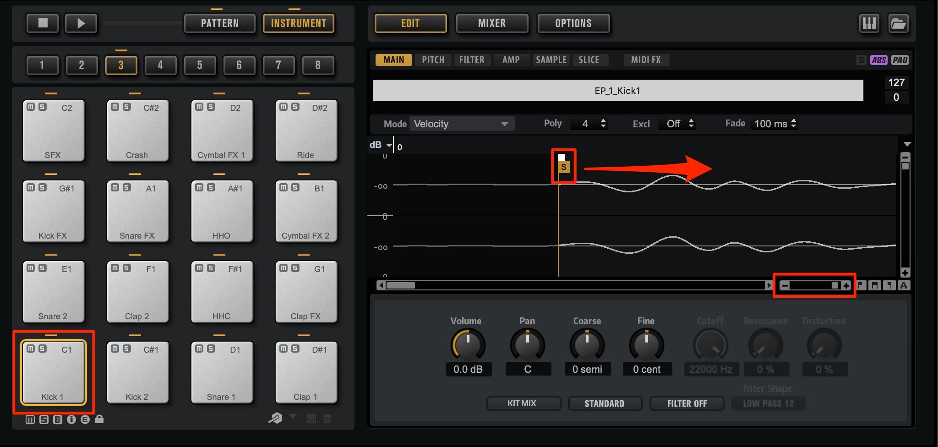Select the FILTER tab
This screenshot has width=938, height=447.
point(472,60)
